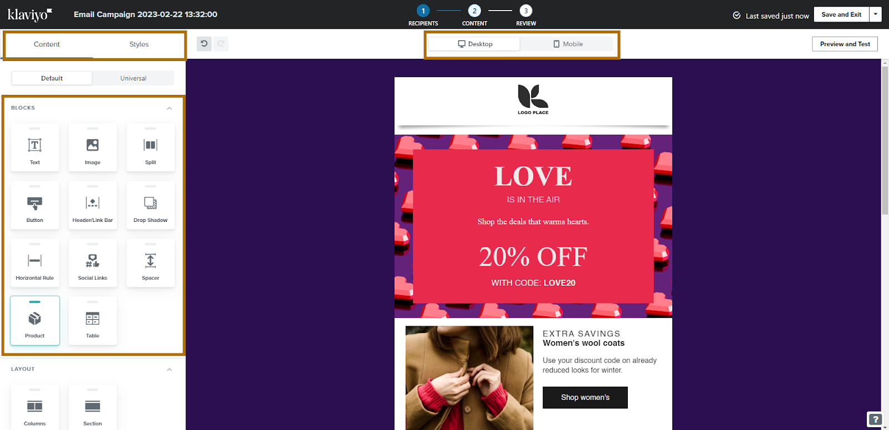Viewport: 889px width, 430px height.
Task: Select the Columns layout
Action: pos(34,408)
